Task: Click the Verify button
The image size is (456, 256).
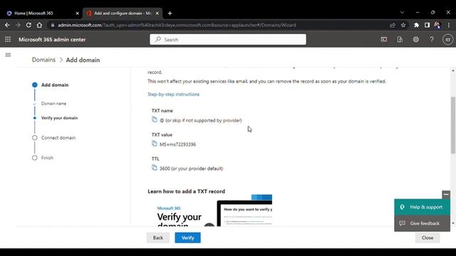Action: (187, 238)
